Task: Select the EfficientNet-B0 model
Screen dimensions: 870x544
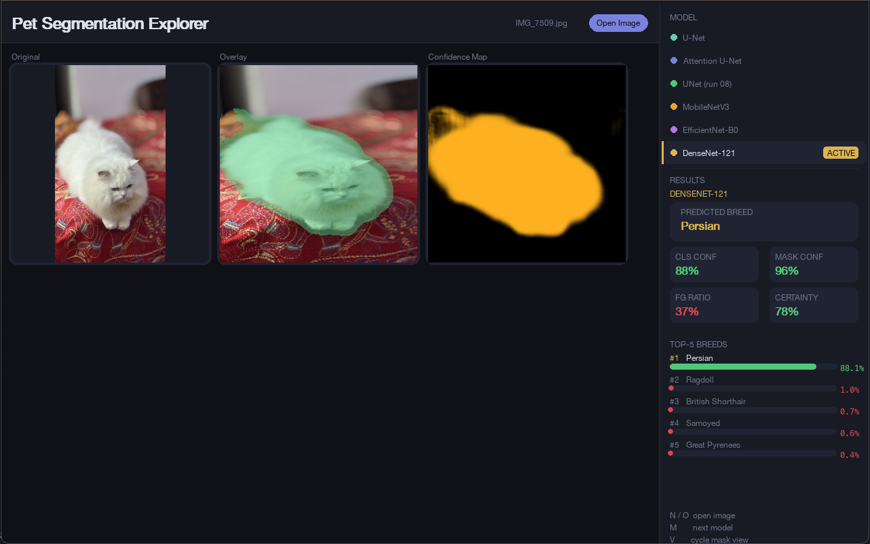Action: point(764,130)
